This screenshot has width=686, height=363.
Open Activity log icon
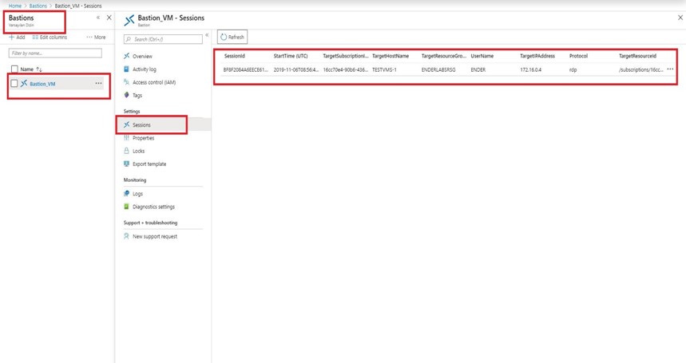(x=126, y=69)
